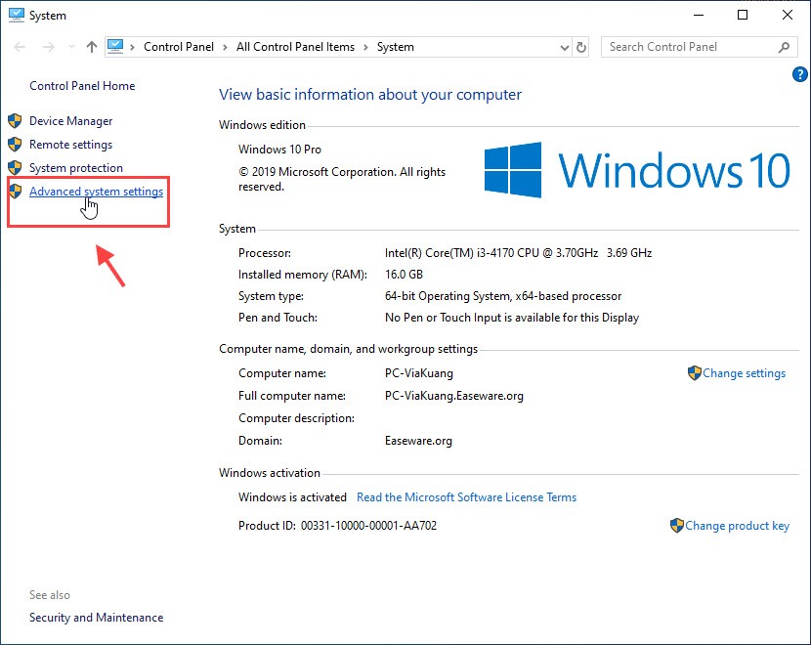Click shield icon beside Advanced system settings
The image size is (811, 645).
pyautogui.click(x=15, y=191)
